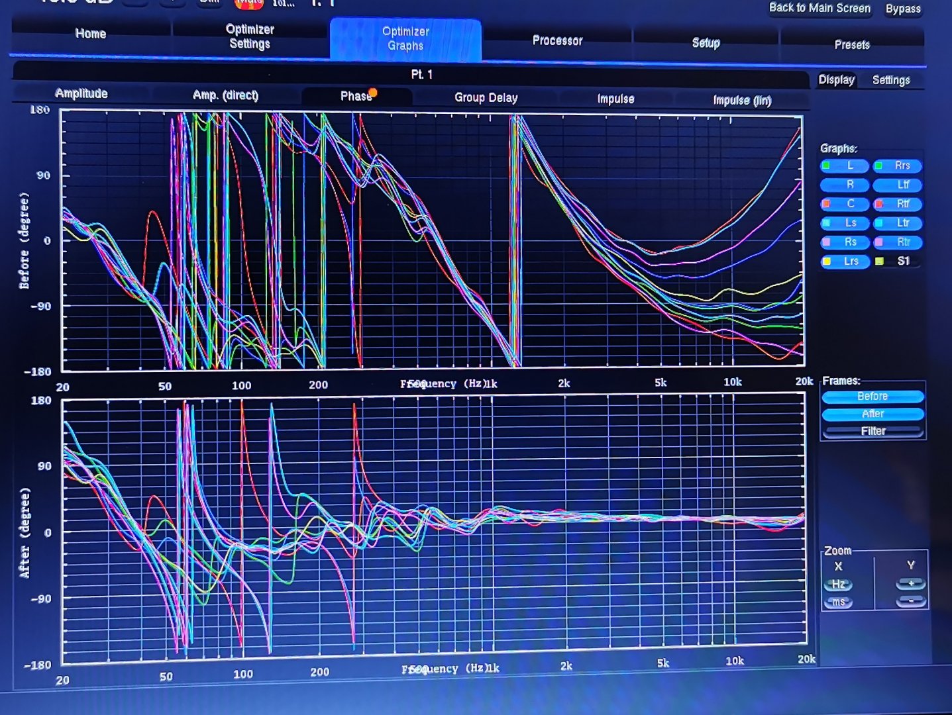The image size is (952, 715).
Task: Switch to the Group Delay graph tab
Action: [x=486, y=97]
